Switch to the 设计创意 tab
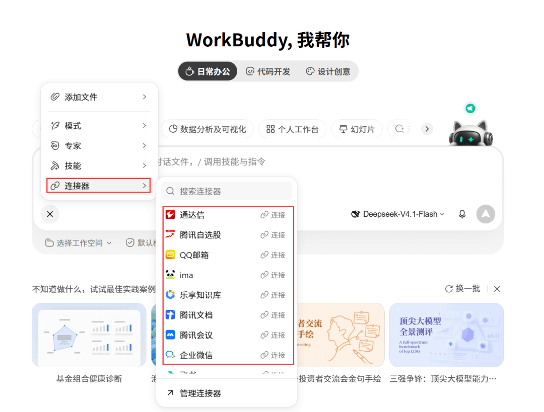The image size is (544, 412). (328, 71)
